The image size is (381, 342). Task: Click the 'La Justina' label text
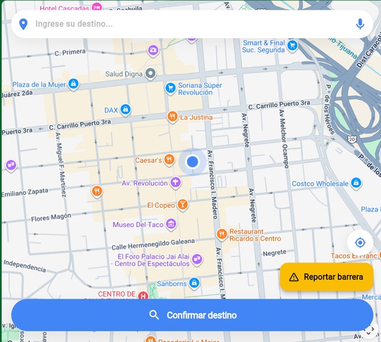pos(196,118)
